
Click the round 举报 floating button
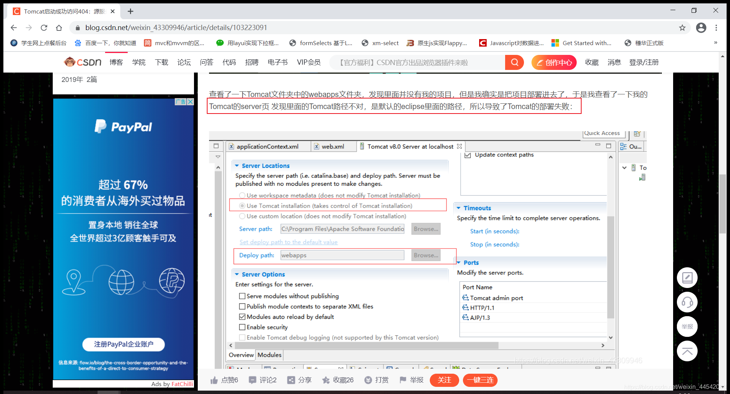pyautogui.click(x=687, y=327)
